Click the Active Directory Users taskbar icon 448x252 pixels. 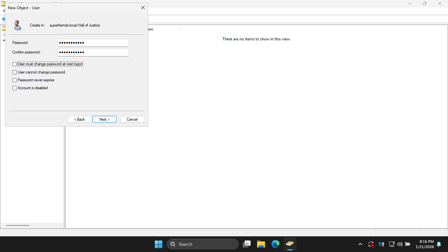pyautogui.click(x=290, y=244)
